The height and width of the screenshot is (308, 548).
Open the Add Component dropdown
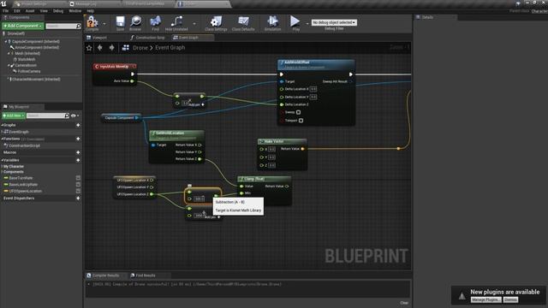point(23,26)
